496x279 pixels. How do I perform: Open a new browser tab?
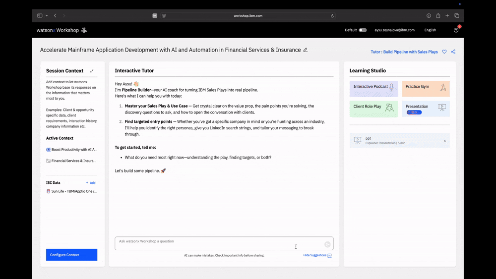coord(447,15)
